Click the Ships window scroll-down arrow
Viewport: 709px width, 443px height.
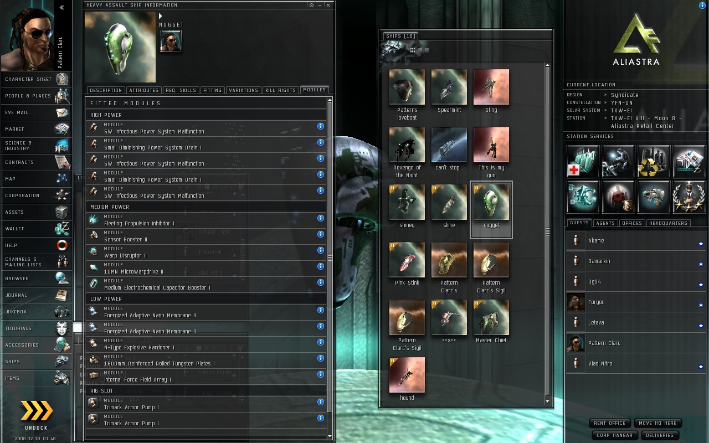point(547,401)
